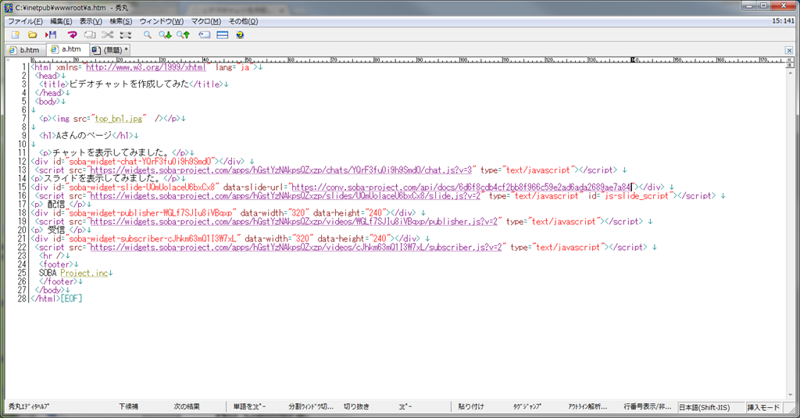
Task: Click the 貼り付け function key button
Action: pos(471,407)
